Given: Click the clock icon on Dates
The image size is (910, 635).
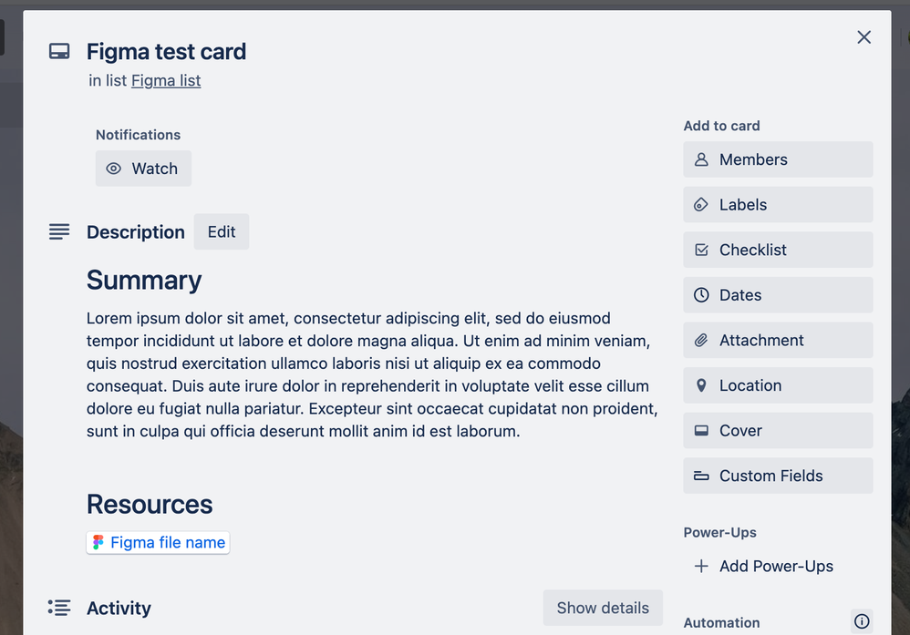Looking at the screenshot, I should pos(701,295).
